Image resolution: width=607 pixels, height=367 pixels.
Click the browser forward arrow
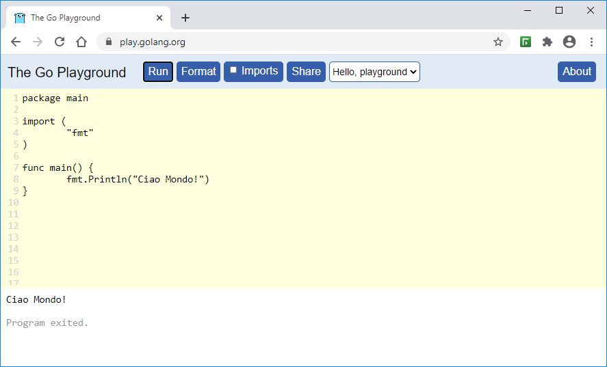[x=38, y=42]
